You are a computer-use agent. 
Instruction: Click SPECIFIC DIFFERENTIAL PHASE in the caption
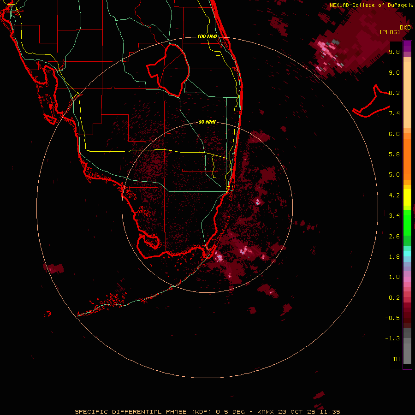pos(131,412)
